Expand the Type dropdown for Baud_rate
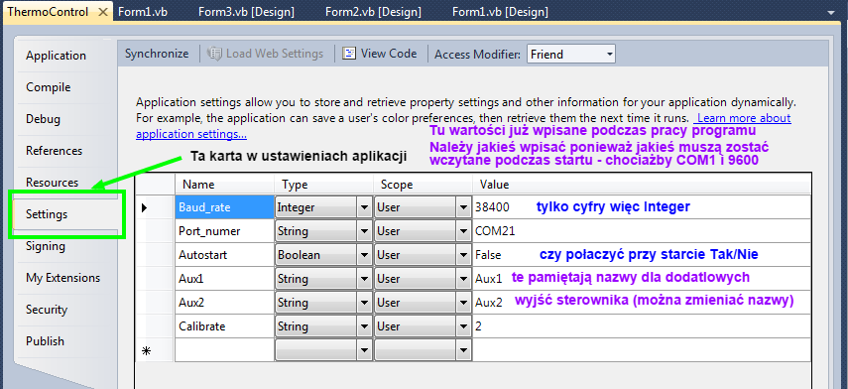 363,207
